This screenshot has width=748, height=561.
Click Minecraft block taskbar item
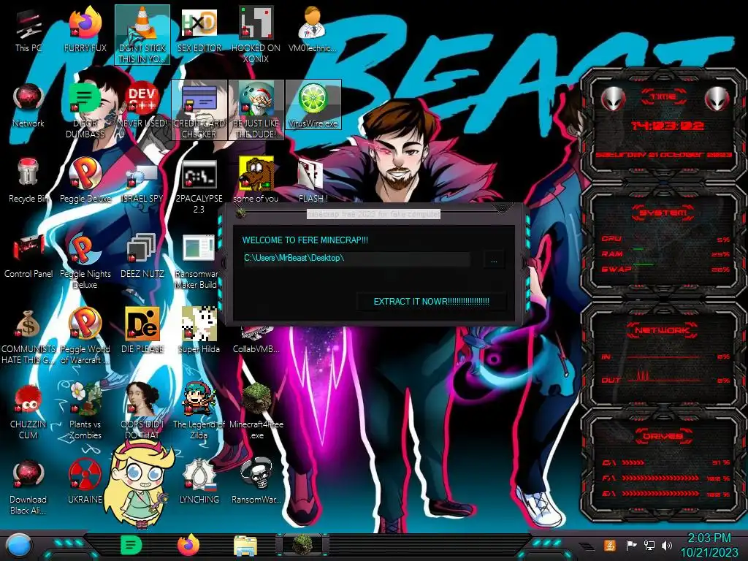(x=302, y=545)
